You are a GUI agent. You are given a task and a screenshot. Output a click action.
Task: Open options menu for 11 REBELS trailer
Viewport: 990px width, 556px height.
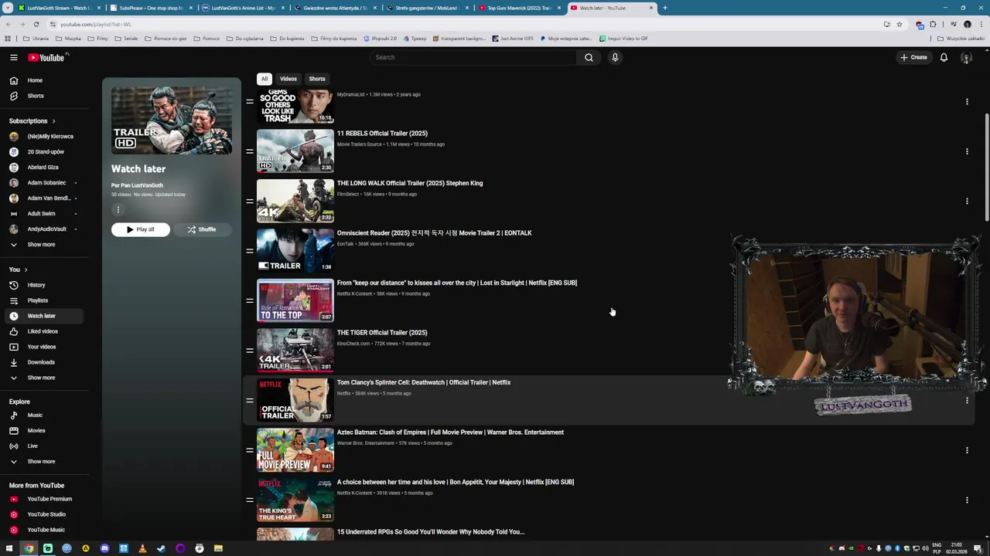coord(967,151)
